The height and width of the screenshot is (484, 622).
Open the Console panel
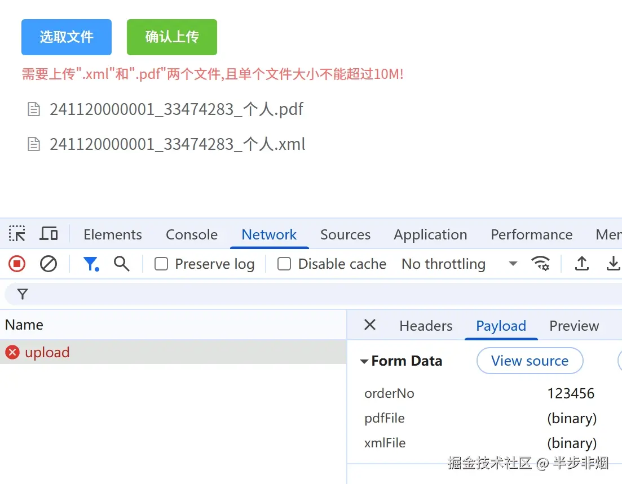coord(191,234)
